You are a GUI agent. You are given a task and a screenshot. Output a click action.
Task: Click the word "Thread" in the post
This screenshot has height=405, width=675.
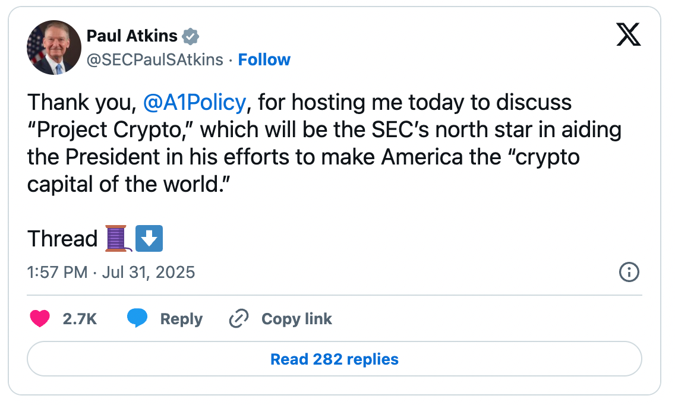coord(62,239)
